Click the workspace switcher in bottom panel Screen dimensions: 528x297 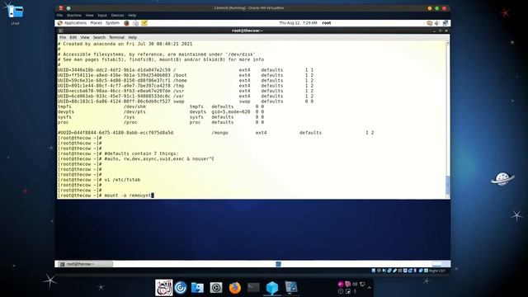pyautogui.click(x=441, y=264)
